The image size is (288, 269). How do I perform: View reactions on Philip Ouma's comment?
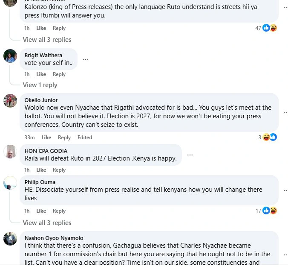(x=269, y=211)
